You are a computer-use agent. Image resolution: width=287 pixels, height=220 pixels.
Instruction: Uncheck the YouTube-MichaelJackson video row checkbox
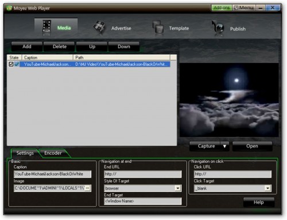(11, 64)
